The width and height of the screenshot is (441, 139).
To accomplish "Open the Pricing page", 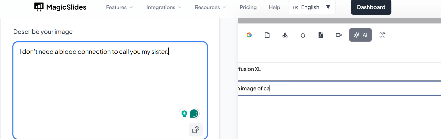I will click(248, 7).
